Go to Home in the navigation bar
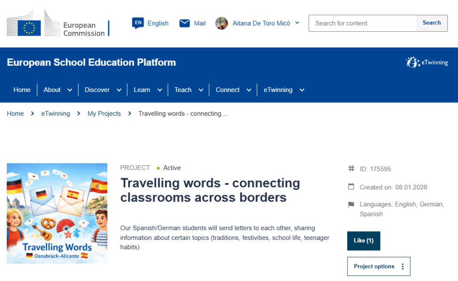 click(x=22, y=90)
